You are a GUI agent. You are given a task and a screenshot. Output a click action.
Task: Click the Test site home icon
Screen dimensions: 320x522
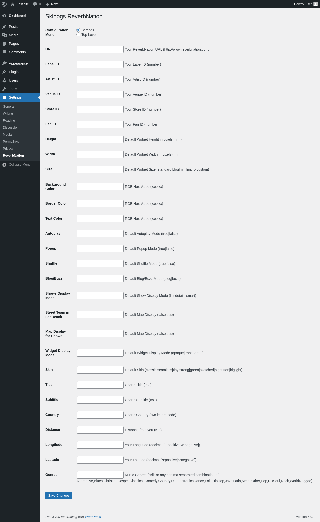(x=13, y=4)
